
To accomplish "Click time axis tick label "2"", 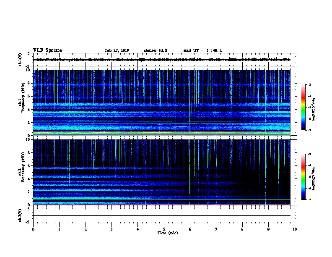I will 86,229.
